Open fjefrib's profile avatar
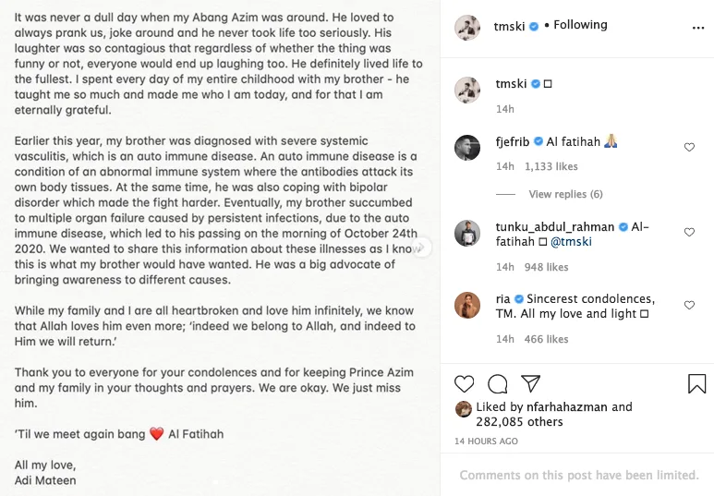Viewport: 714px width, 496px height. [468, 148]
